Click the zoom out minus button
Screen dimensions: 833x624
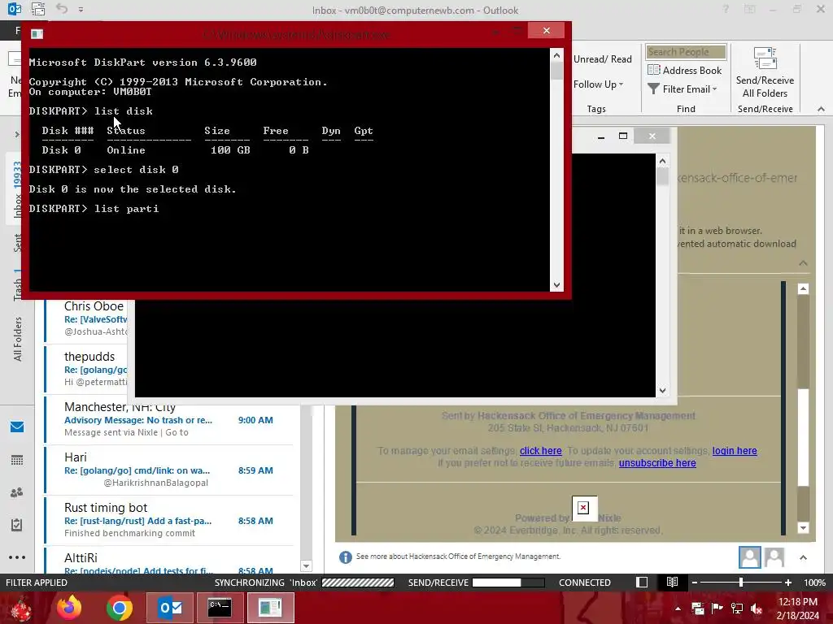point(694,583)
